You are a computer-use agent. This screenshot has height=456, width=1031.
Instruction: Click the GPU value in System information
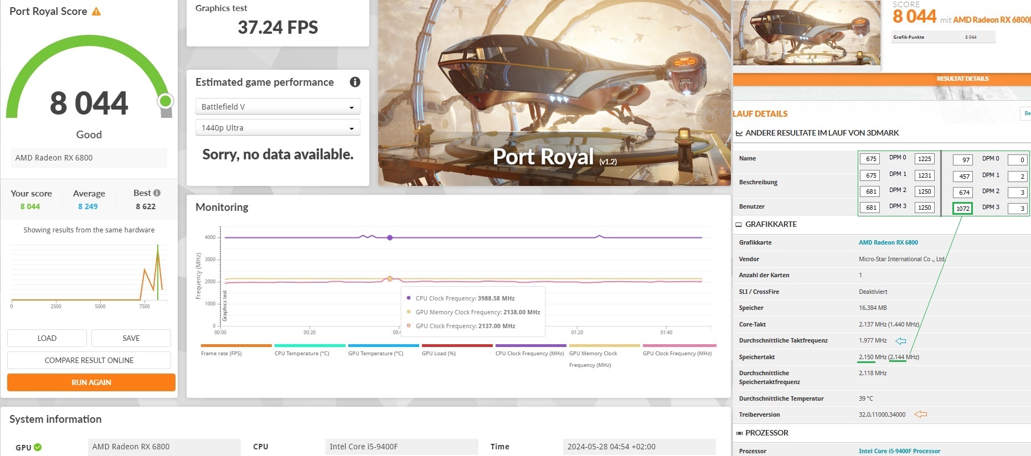tap(164, 447)
